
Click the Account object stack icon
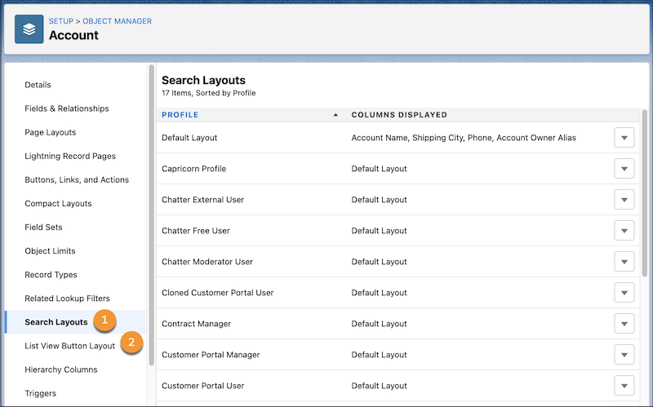29,29
